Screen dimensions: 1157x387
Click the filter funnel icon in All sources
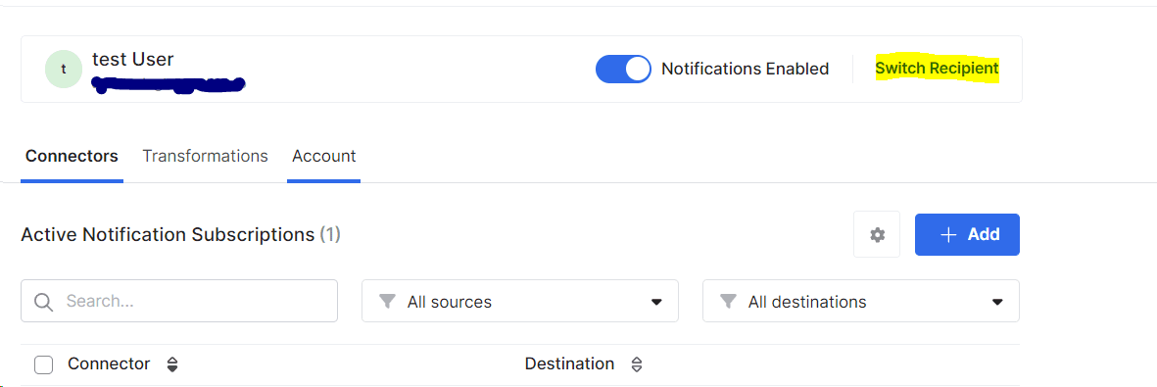tap(387, 302)
